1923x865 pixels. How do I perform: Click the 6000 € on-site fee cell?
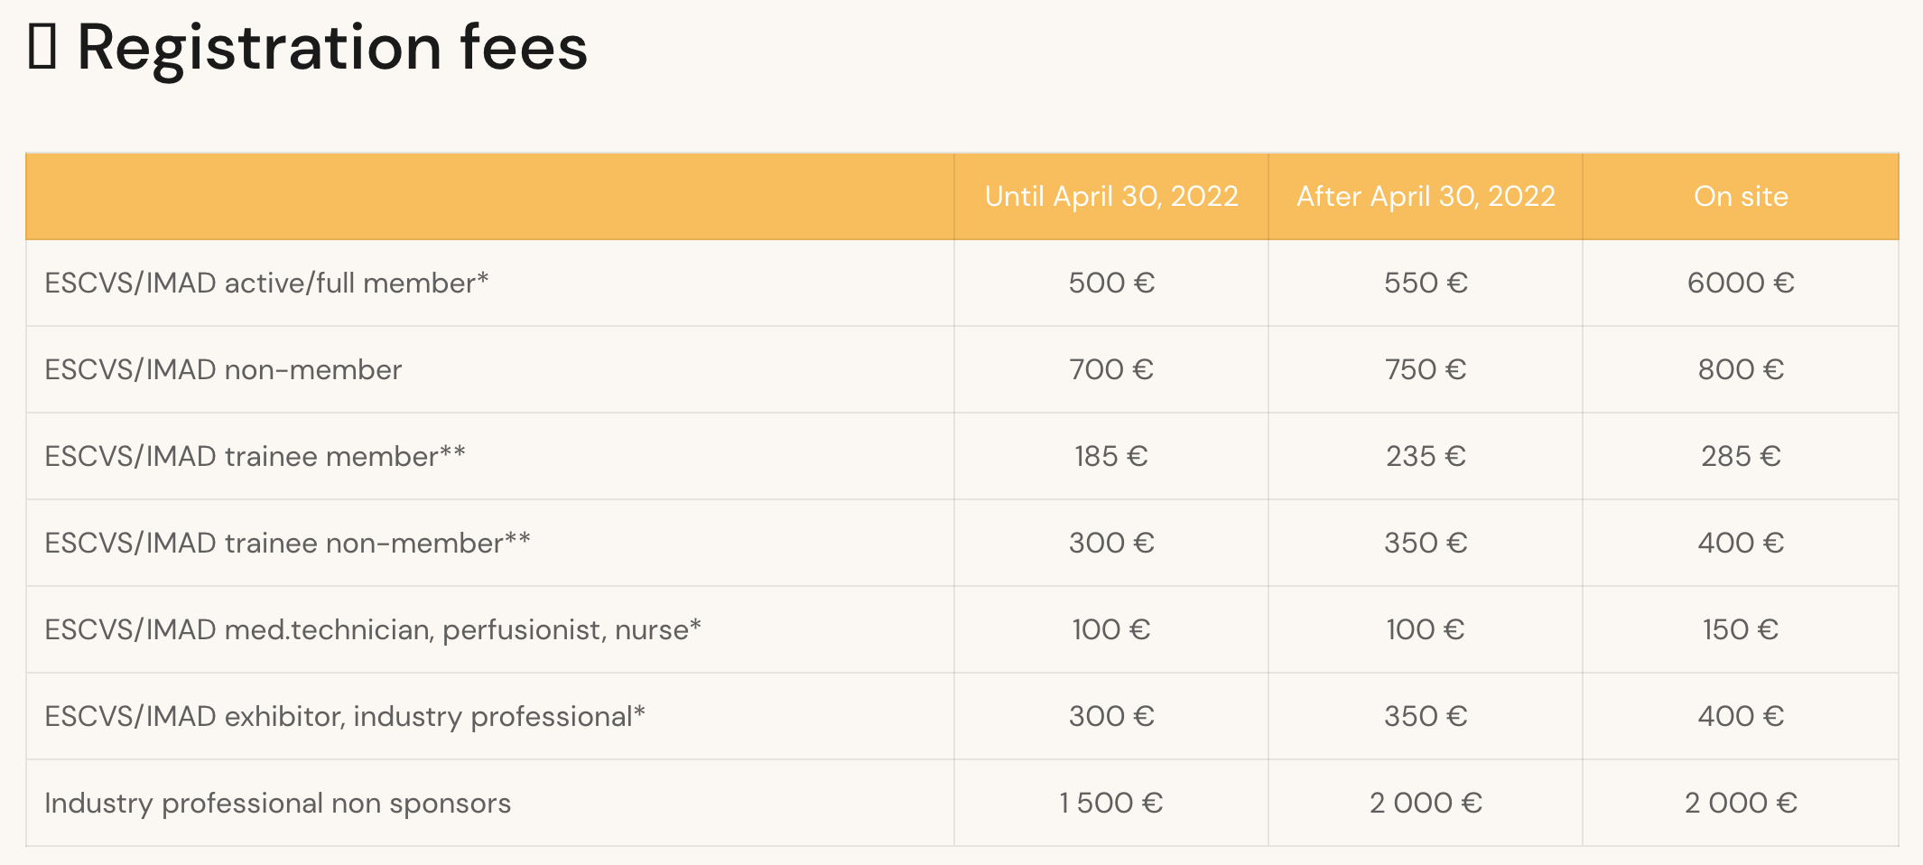coord(1740,283)
